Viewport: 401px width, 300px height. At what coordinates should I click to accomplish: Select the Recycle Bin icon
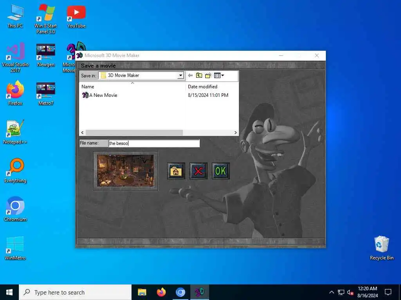[381, 248]
